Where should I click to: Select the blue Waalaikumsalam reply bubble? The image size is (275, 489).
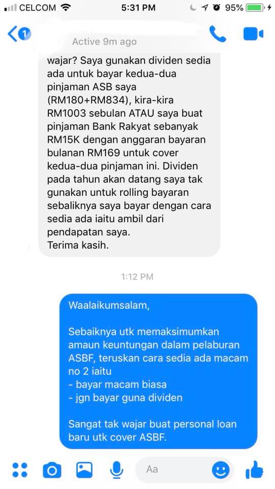158,371
